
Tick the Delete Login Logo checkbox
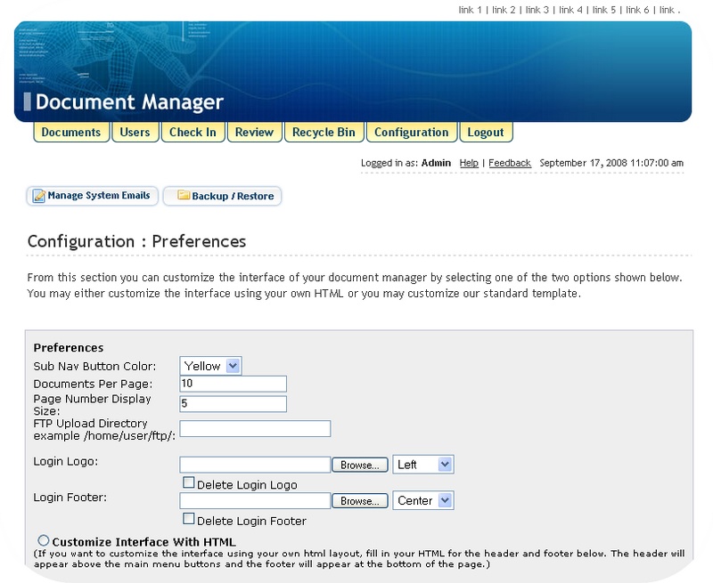pyautogui.click(x=188, y=482)
